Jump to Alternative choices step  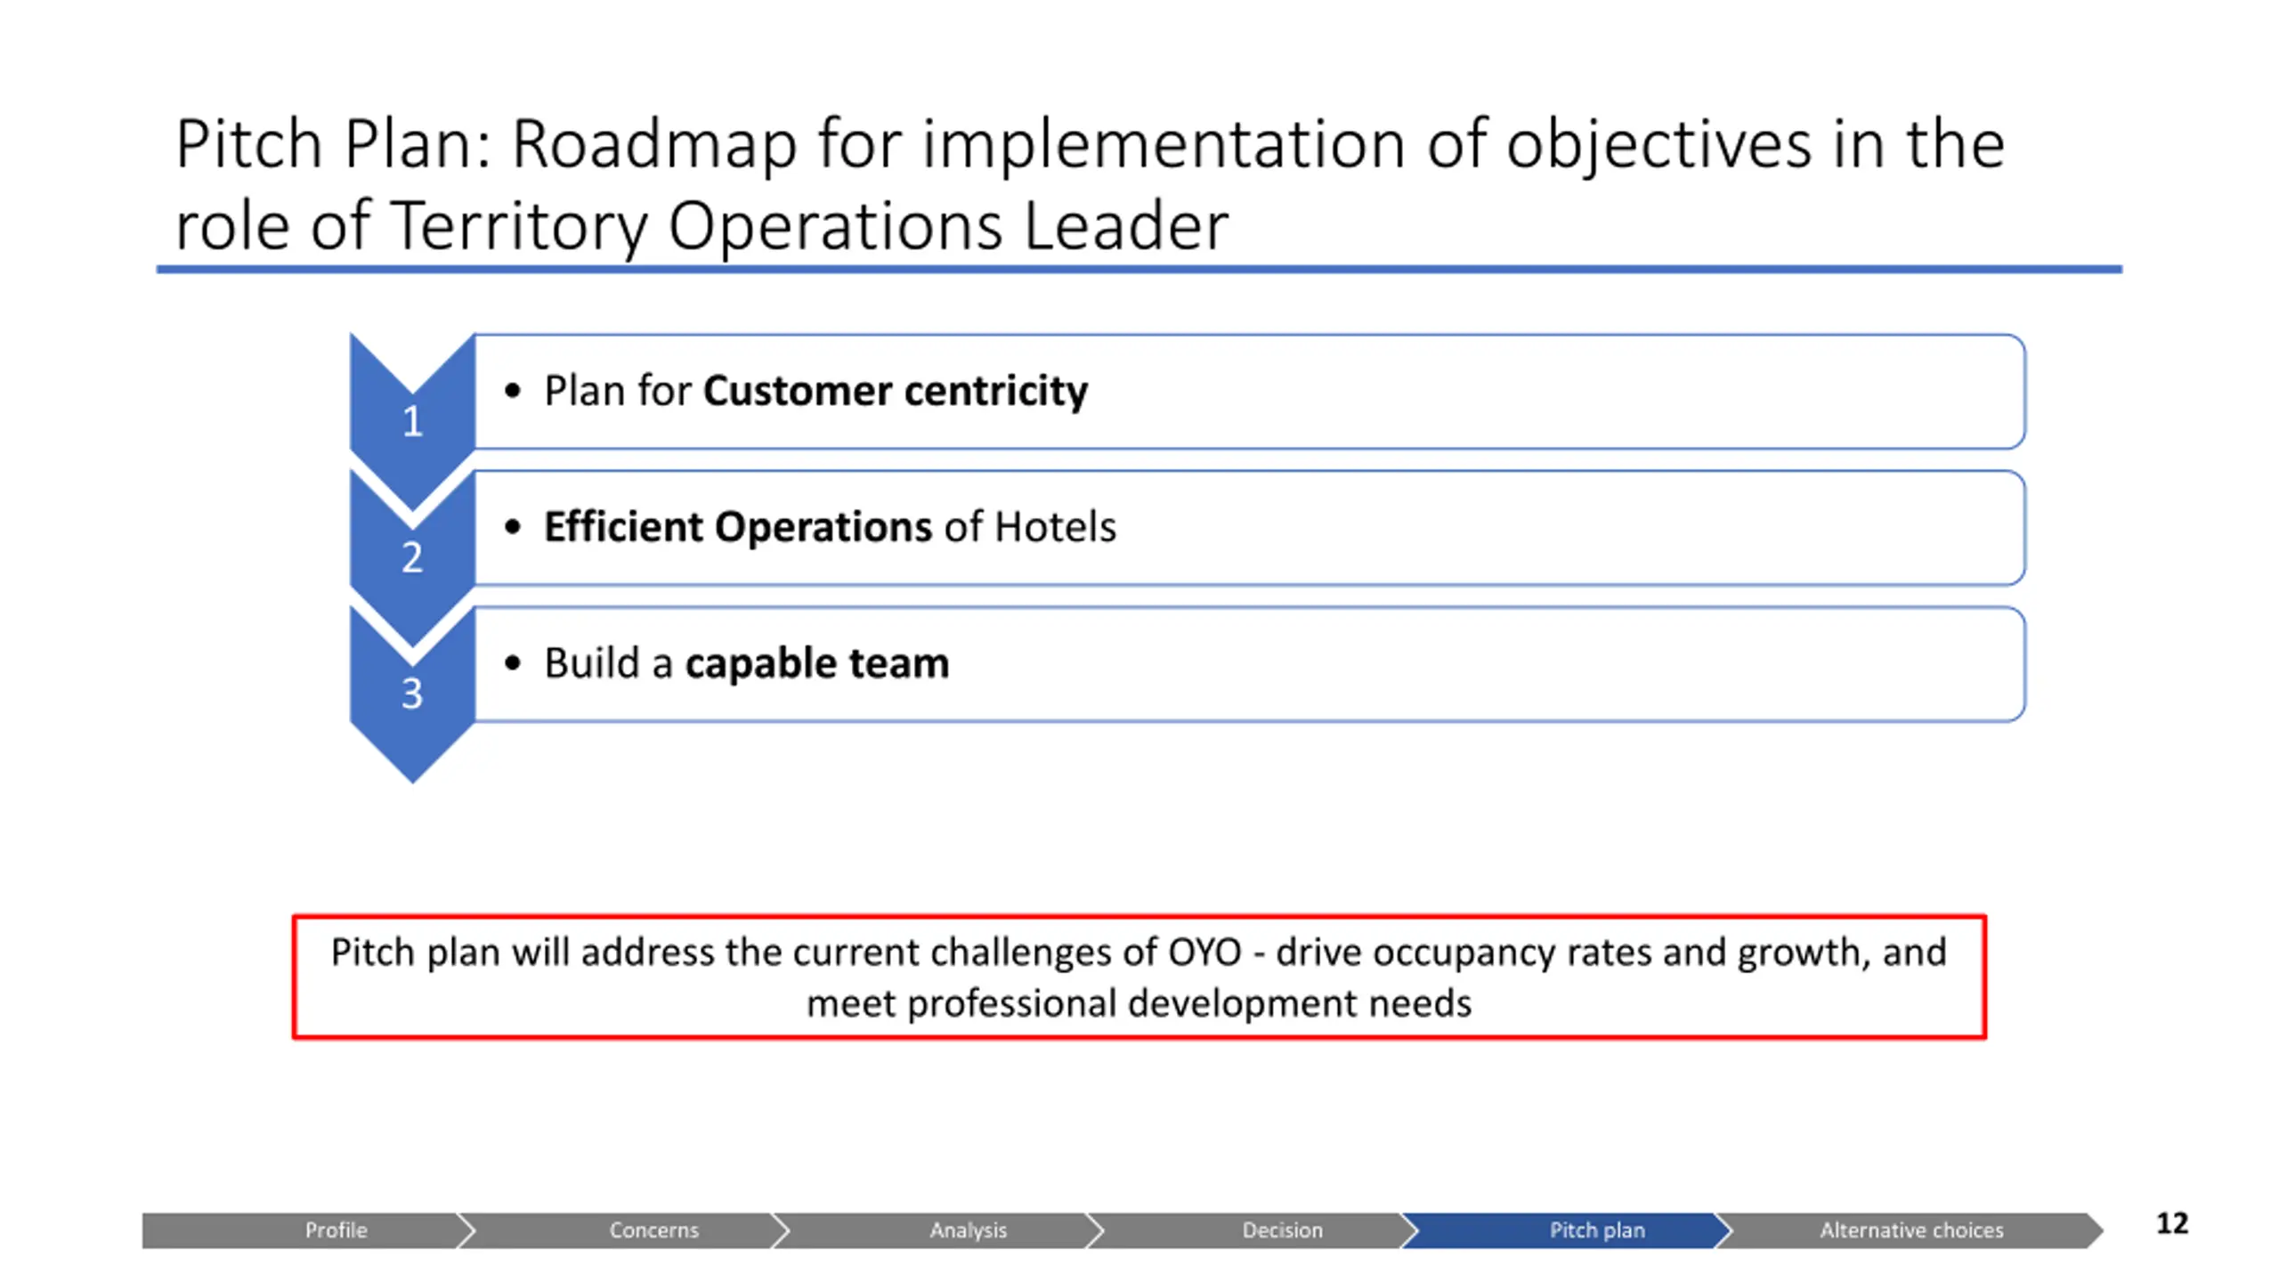1910,1229
